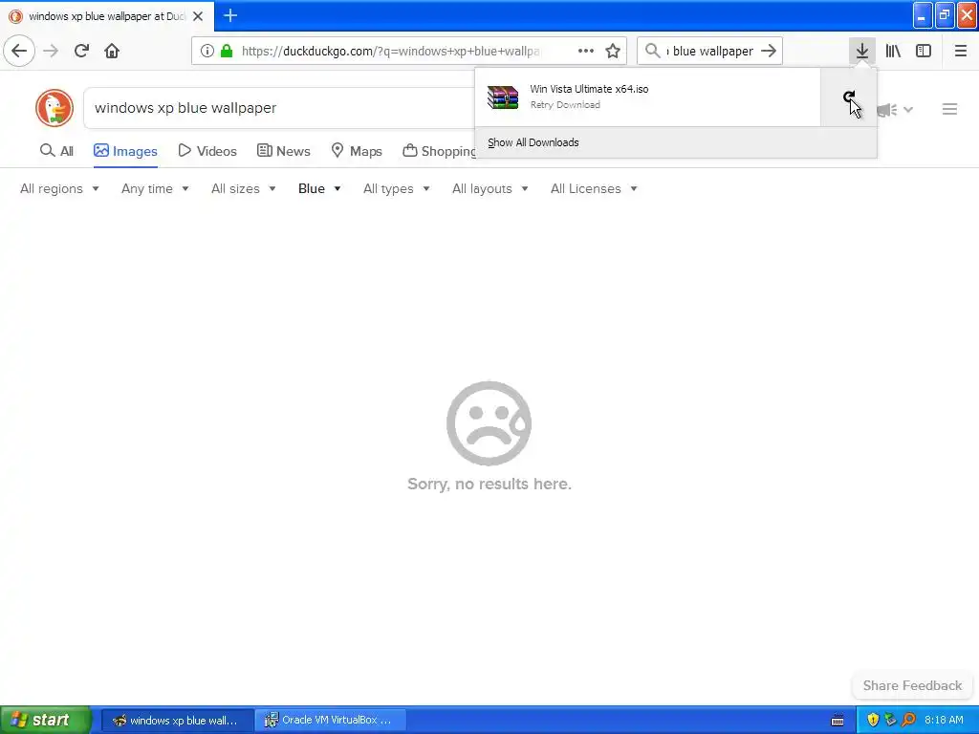Open the Blue color filter dropdown
The width and height of the screenshot is (979, 734).
(x=319, y=188)
